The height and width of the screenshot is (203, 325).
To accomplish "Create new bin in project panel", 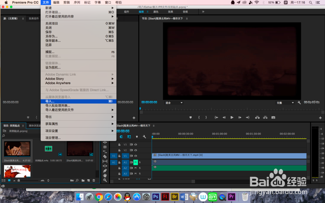I will tap(83, 180).
